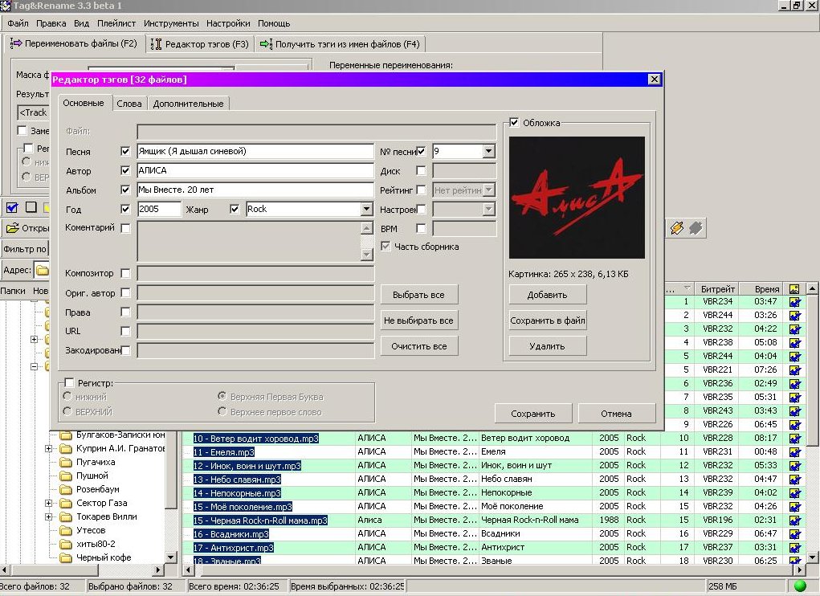Click cover icon in the Небо славян row
Image resolution: width=820 pixels, height=596 pixels.
[x=795, y=479]
